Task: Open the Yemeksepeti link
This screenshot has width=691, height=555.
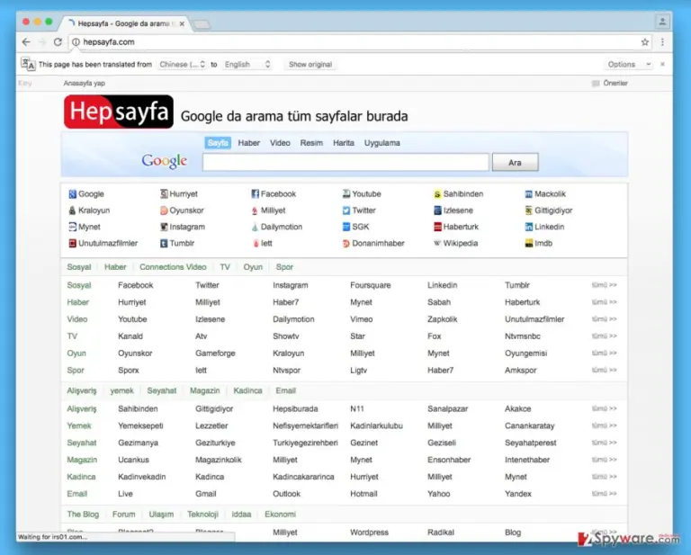Action: [140, 426]
